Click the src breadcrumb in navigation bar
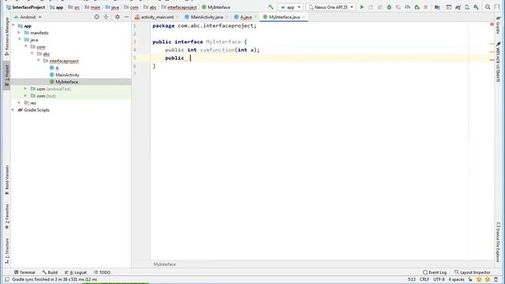Viewport: 505px width, 284px height. [74, 7]
